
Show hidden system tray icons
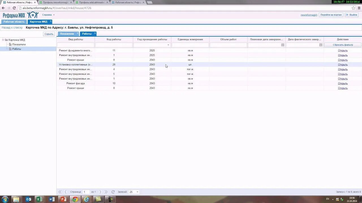click(333, 199)
